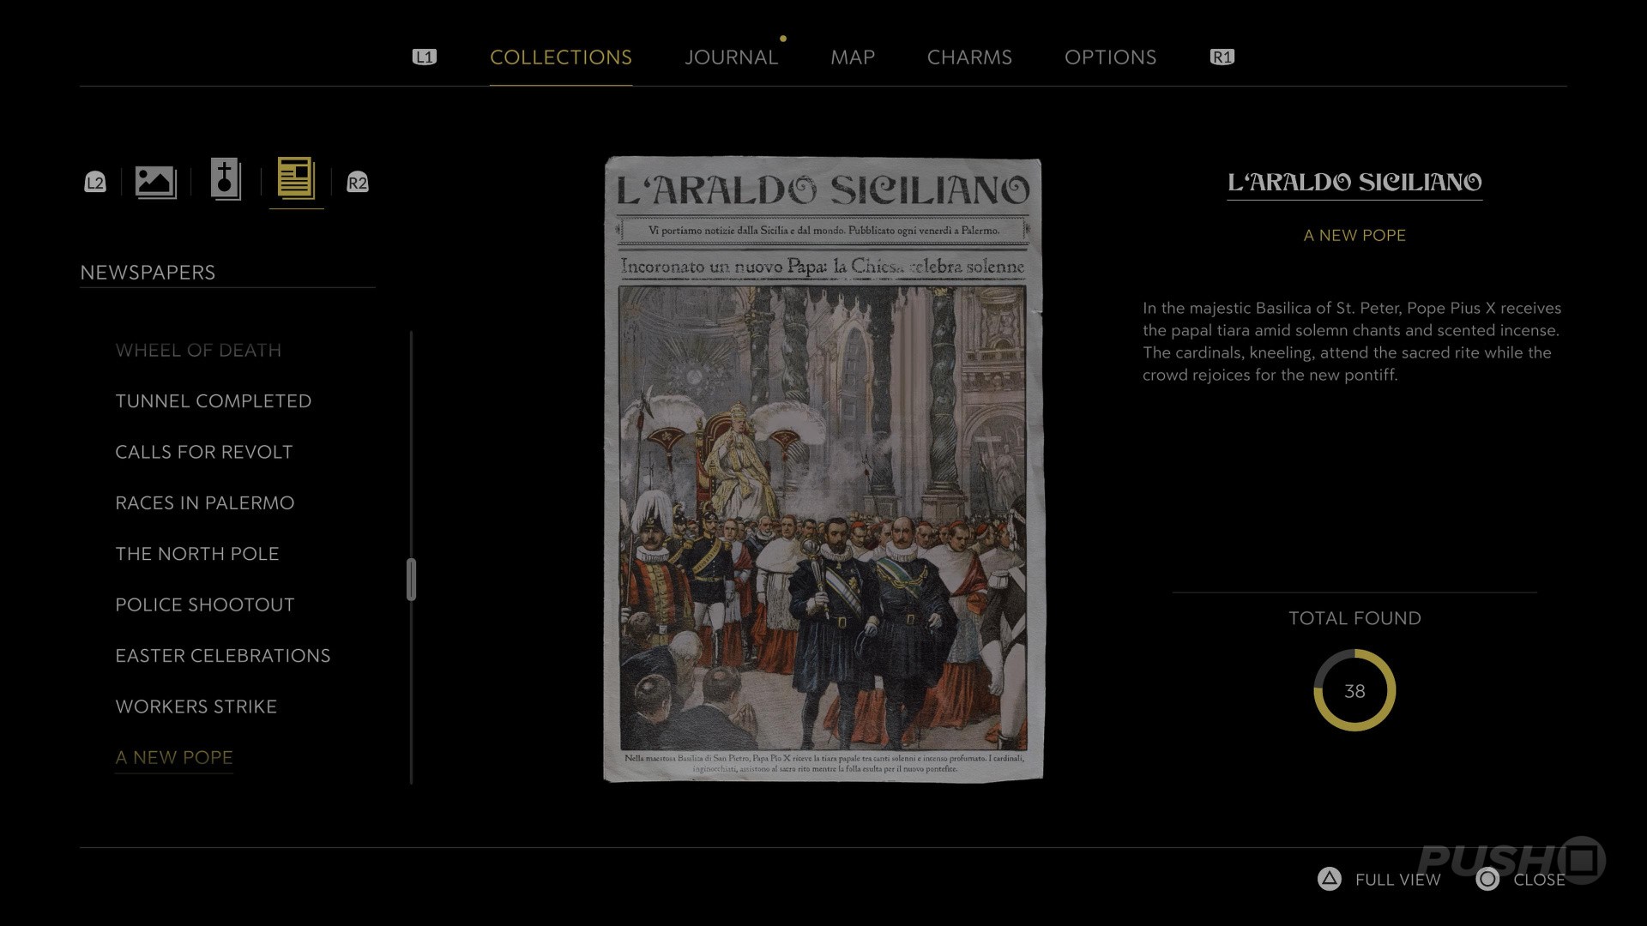Select the Tunnel Completed newspaper
This screenshot has width=1647, height=926.
213,401
